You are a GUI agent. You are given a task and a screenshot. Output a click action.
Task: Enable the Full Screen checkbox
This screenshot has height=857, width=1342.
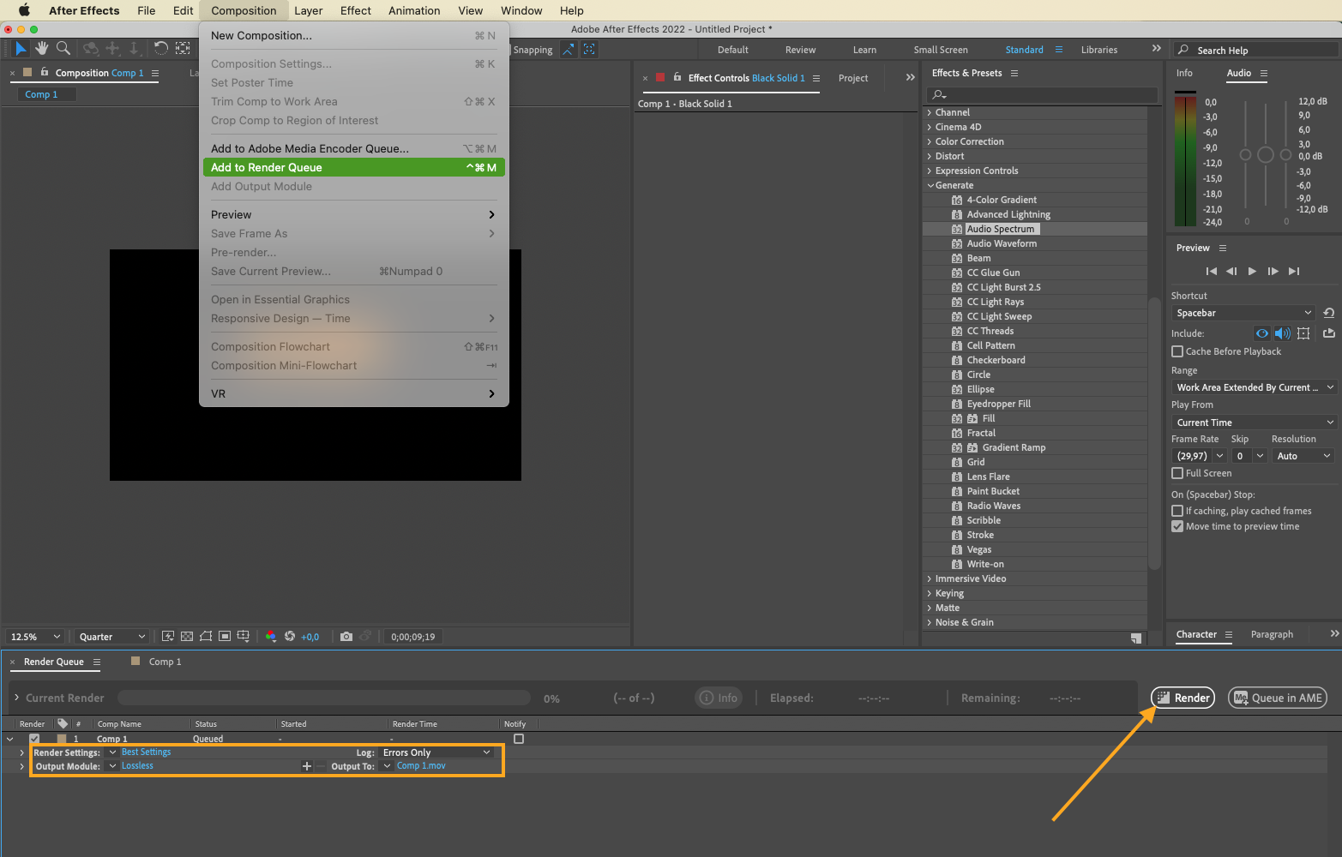1177,473
